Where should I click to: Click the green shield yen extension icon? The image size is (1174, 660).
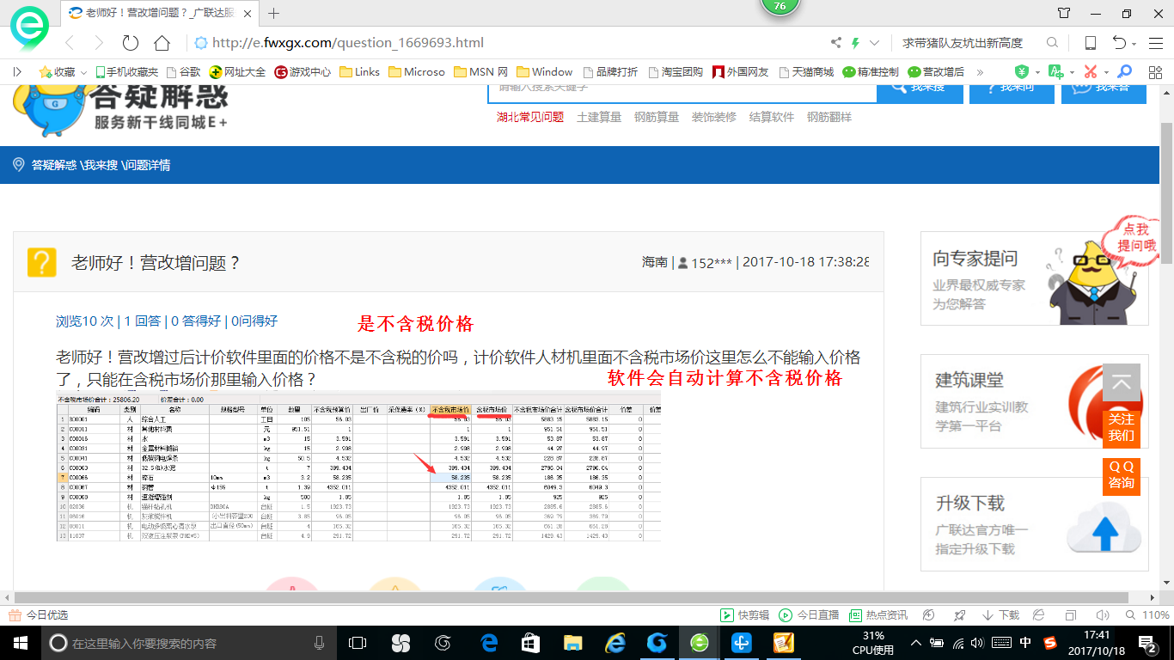[x=1022, y=72]
